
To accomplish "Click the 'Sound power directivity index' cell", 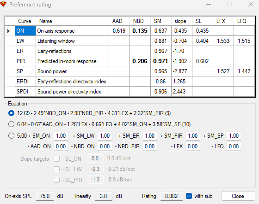I will (x=72, y=92).
